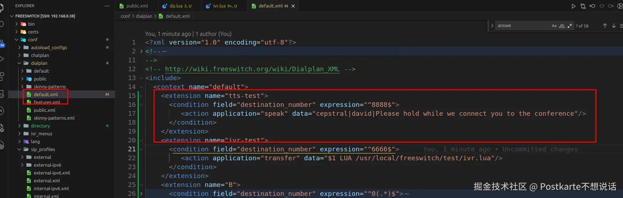Unfold collapsed comment at line 2
This screenshot has width=623, height=198.
pos(141,51)
